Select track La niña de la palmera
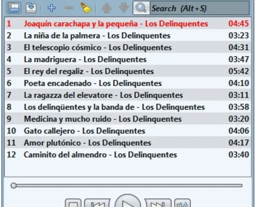This screenshot has width=255, height=207. pyautogui.click(x=128, y=36)
